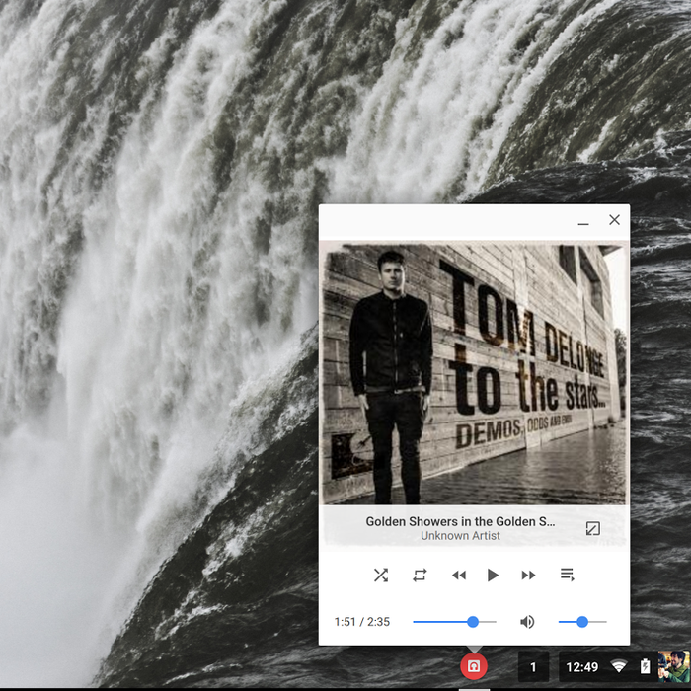Image resolution: width=691 pixels, height=691 pixels.
Task: Skip forward to the next track
Action: (x=529, y=575)
